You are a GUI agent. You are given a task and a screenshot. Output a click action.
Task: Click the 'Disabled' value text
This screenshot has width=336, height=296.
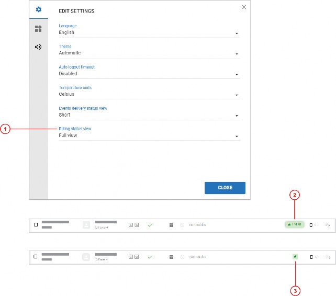click(x=68, y=74)
